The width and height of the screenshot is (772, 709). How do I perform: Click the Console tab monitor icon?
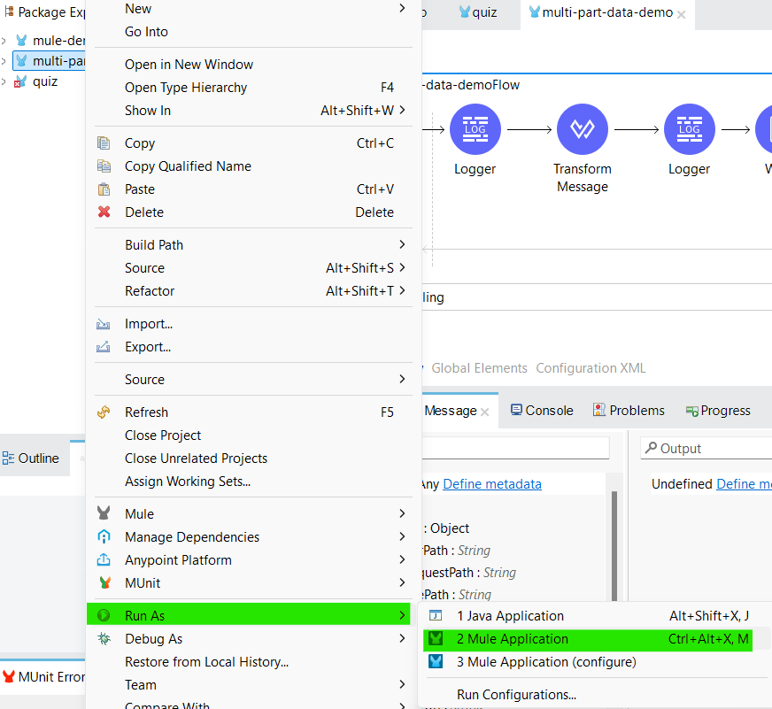(516, 410)
